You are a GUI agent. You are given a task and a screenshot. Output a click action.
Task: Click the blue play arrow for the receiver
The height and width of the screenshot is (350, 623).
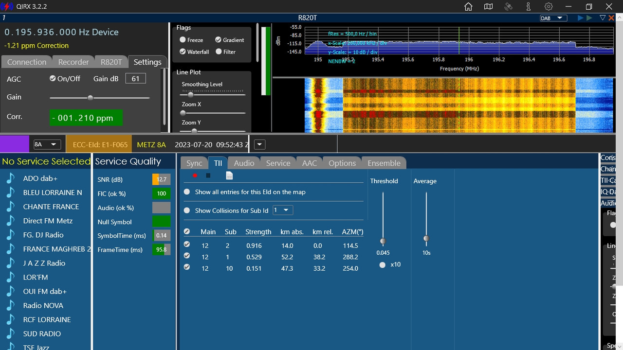[580, 18]
